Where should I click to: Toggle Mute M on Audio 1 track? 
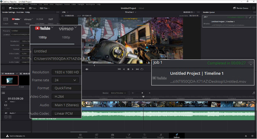(10, 117)
